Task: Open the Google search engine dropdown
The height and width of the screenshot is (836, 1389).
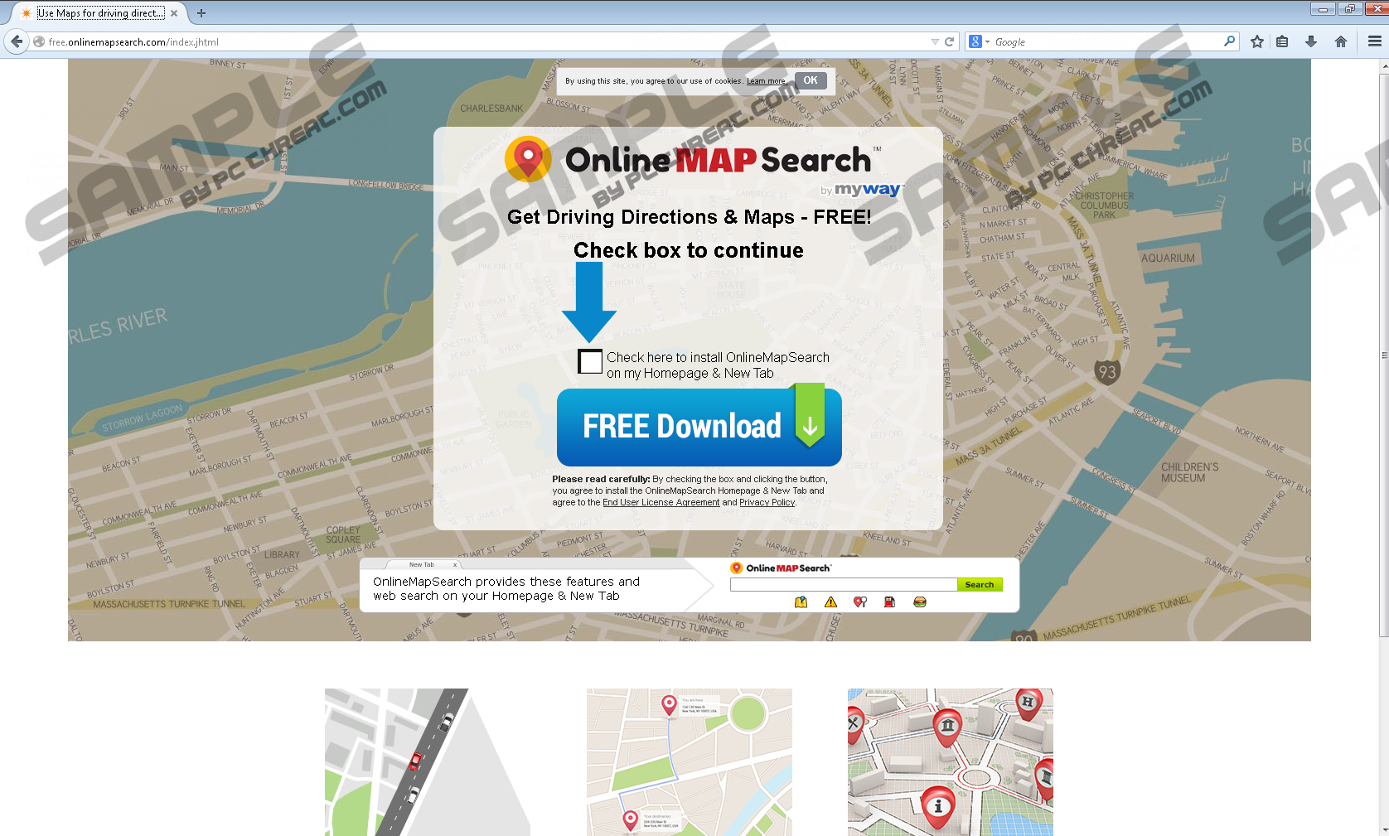Action: pos(979,41)
